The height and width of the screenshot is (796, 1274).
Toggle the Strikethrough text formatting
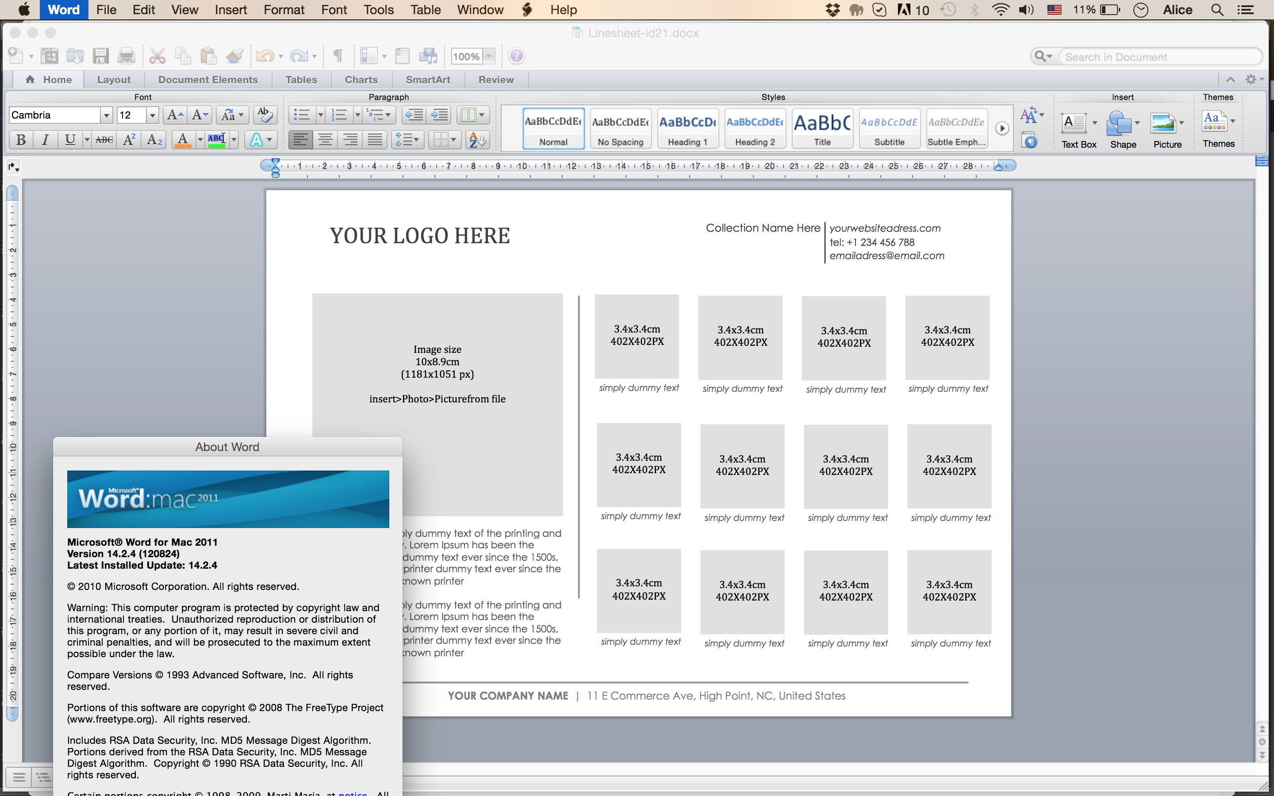pyautogui.click(x=103, y=139)
